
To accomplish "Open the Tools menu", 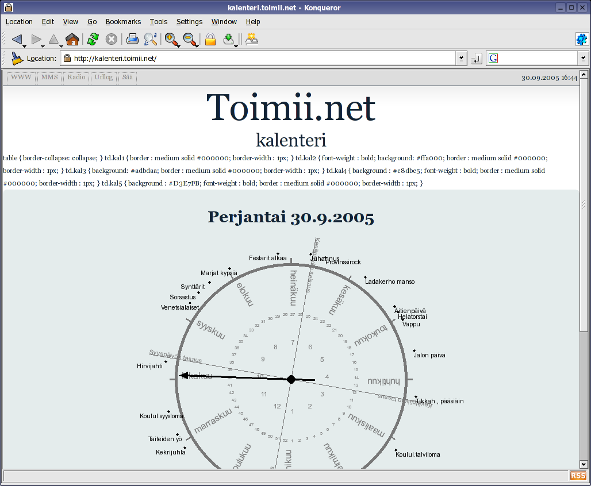I will [x=158, y=22].
